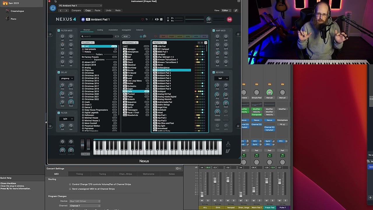Open the Channel 1 dropdown
Image resolution: width=373 pixels, height=210 pixels.
tap(85, 206)
